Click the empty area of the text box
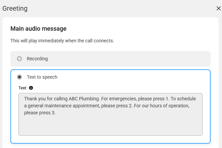Viewport: 222px width, 148px height. [x=110, y=126]
